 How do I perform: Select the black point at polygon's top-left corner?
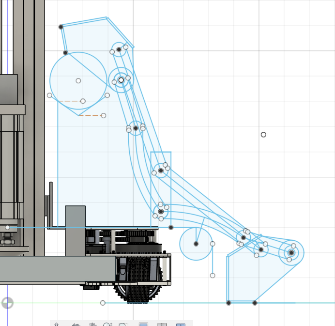click(61, 27)
